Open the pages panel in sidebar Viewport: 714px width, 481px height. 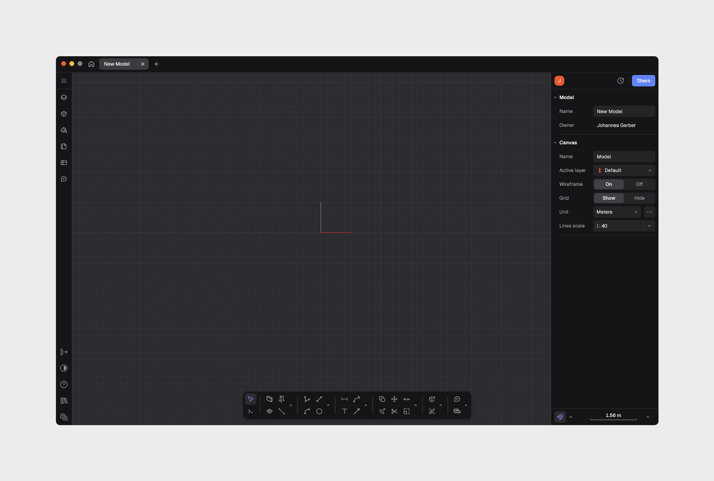point(64,146)
